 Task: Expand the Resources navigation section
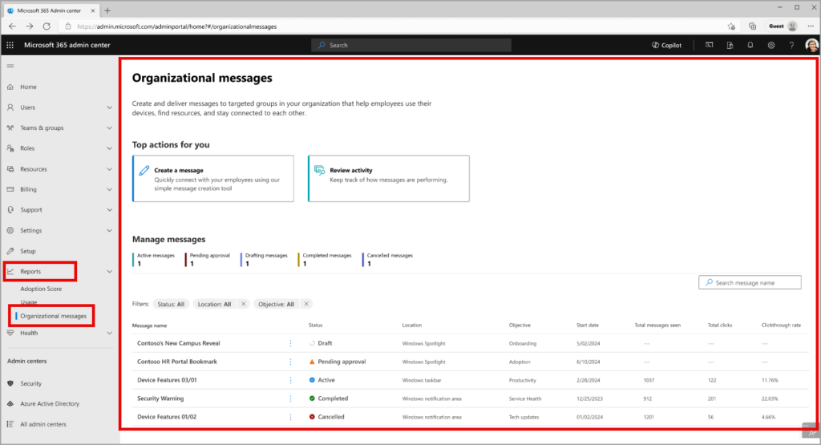point(109,169)
